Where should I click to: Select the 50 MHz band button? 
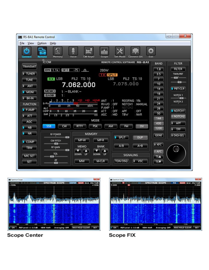click(x=158, y=113)
